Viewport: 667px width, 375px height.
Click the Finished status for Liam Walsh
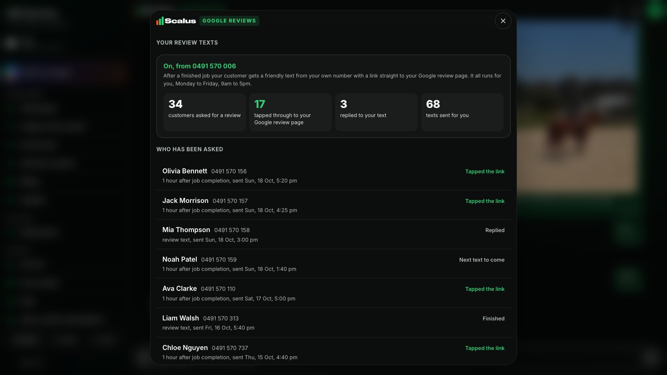(x=494, y=318)
